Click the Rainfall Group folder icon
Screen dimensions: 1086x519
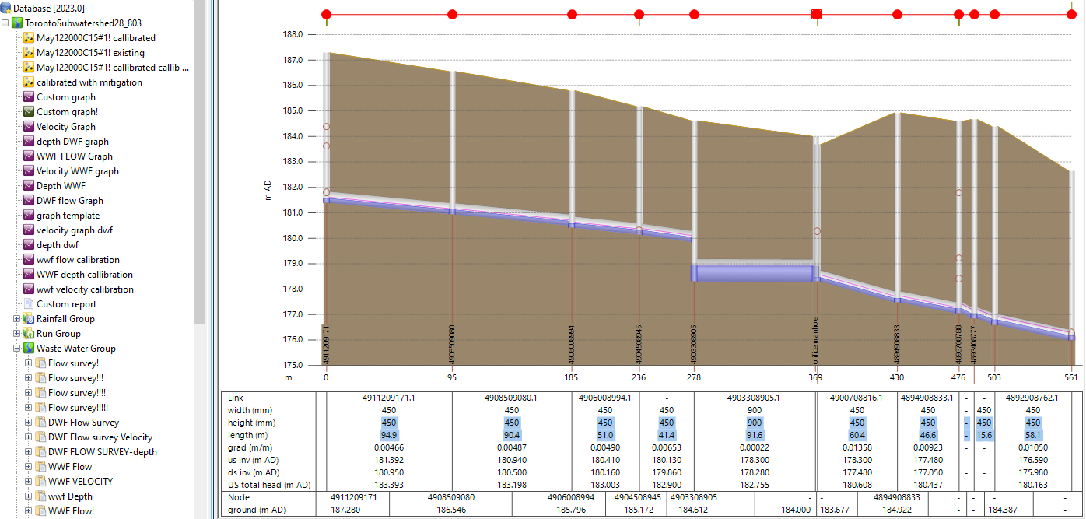click(29, 319)
